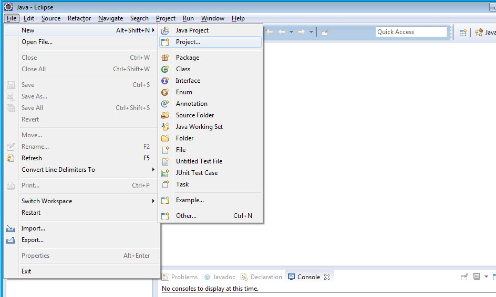The width and height of the screenshot is (496, 297).
Task: Click the Package icon in submenu
Action: [x=165, y=58]
